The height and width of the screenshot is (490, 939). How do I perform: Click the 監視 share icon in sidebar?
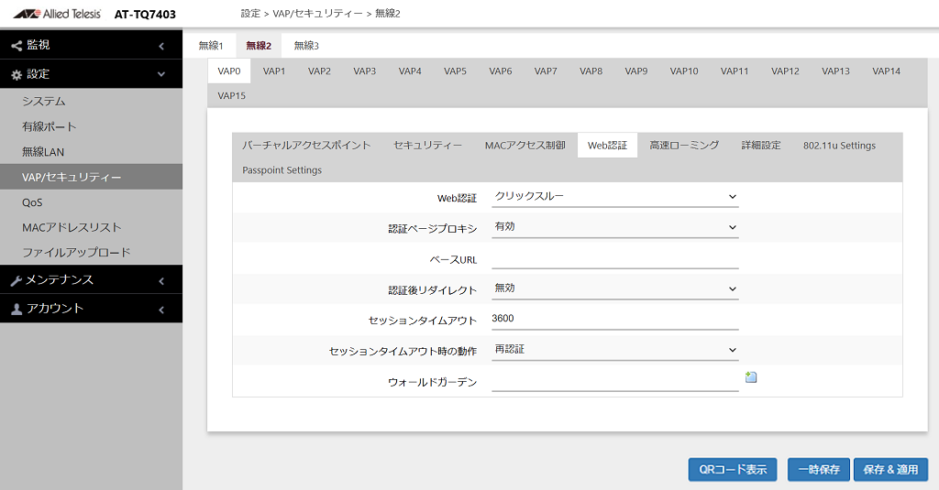17,45
